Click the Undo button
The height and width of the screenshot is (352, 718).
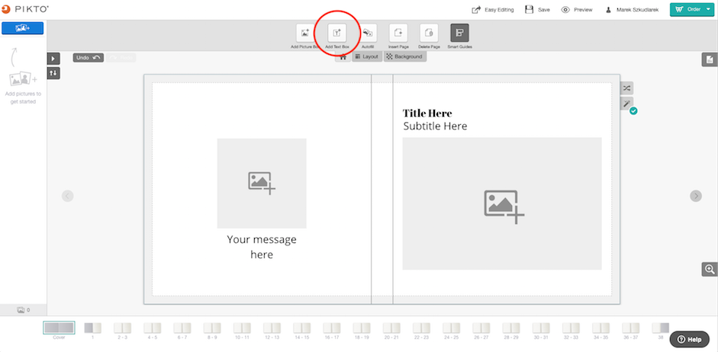[89, 58]
